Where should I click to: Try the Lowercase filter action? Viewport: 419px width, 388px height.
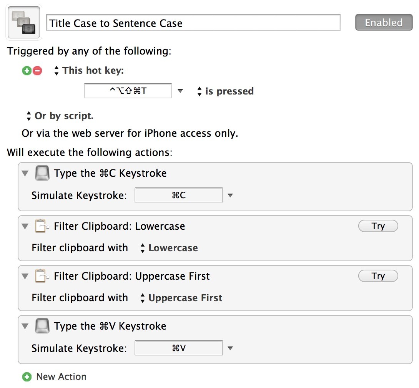[x=378, y=226]
